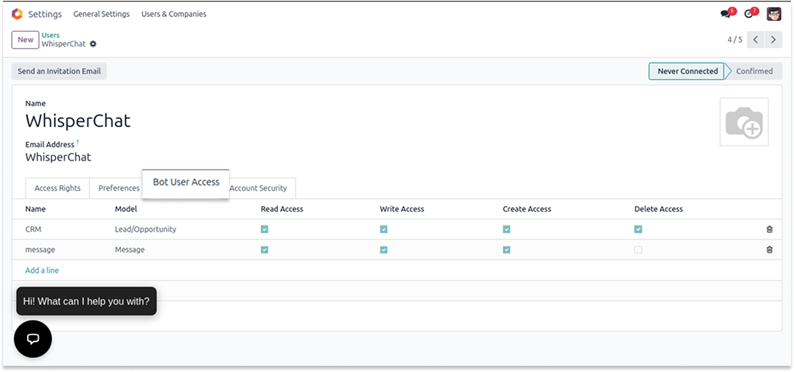The image size is (794, 372).
Task: Open the activities clock icon
Action: [x=749, y=14]
